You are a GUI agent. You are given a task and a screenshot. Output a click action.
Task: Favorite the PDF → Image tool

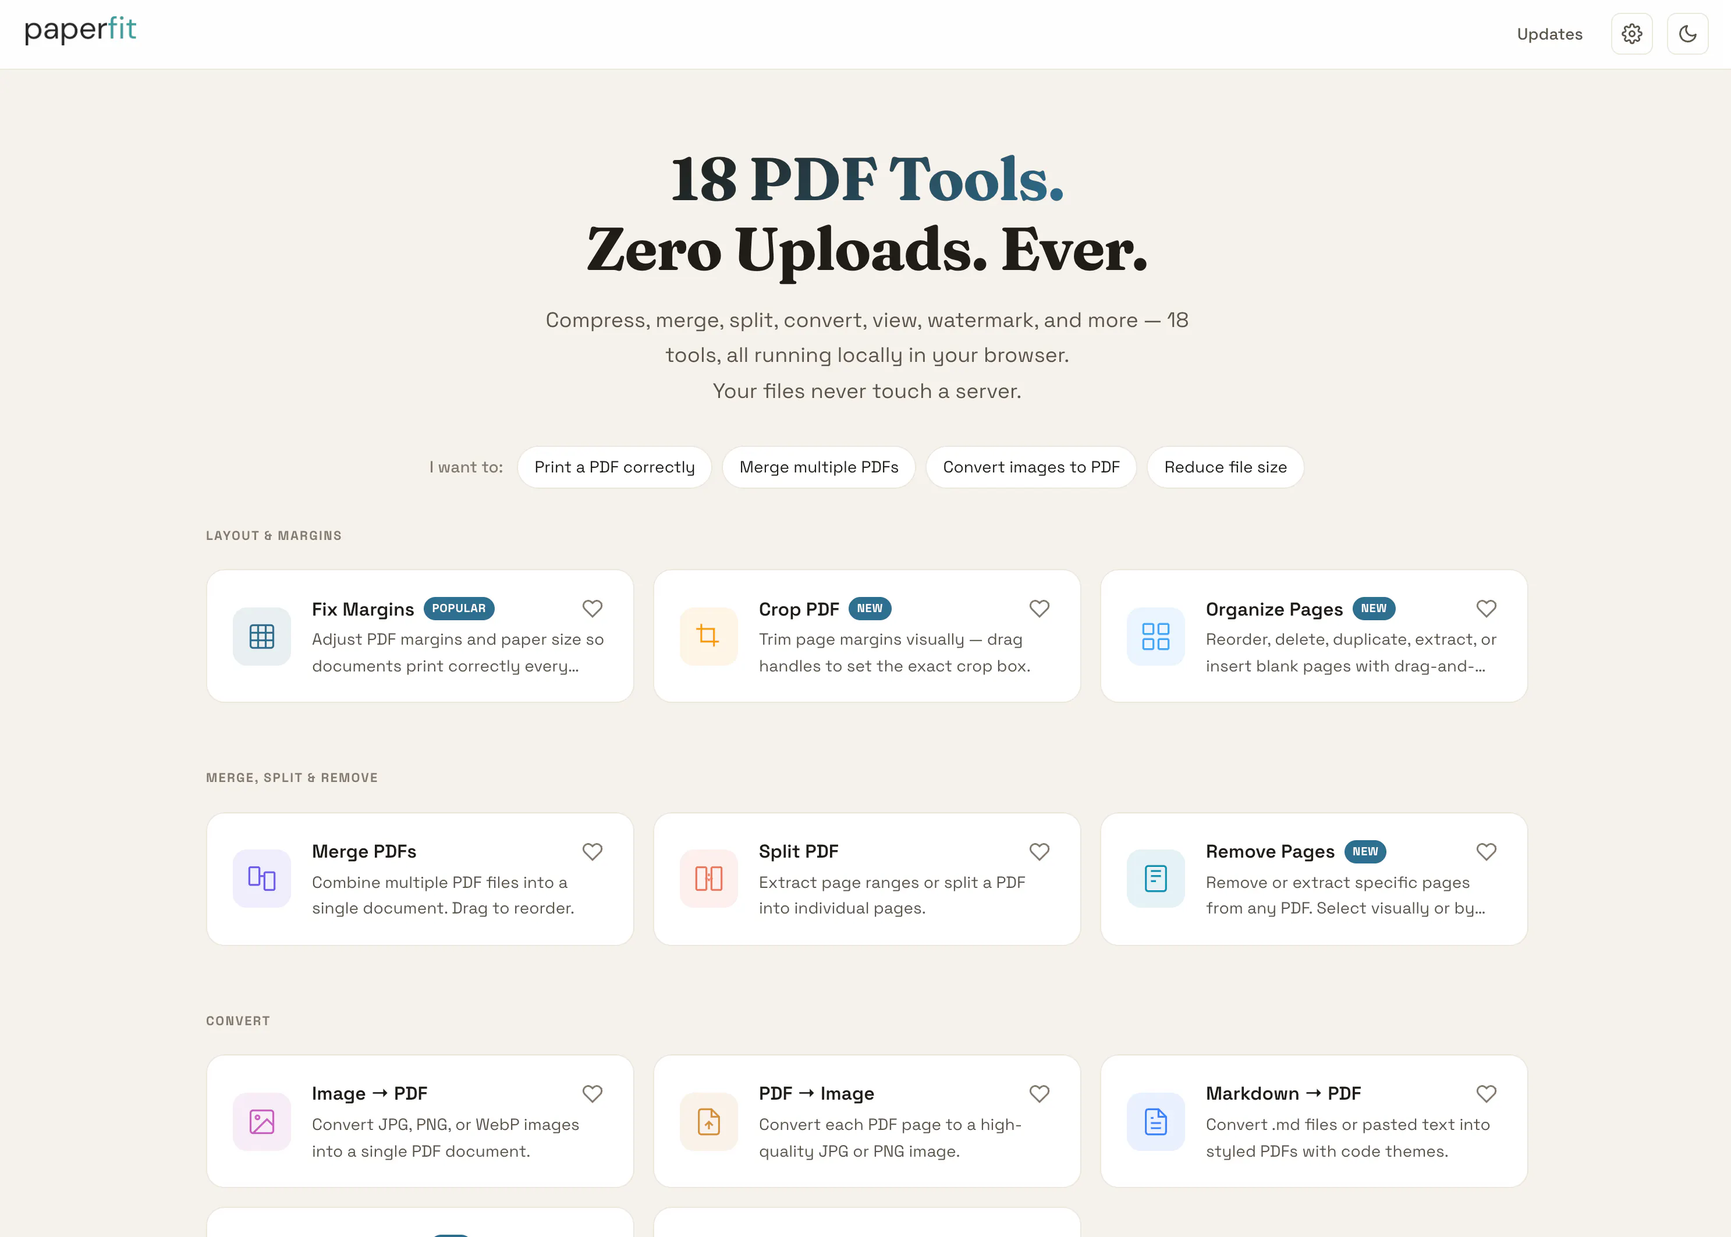point(1039,1094)
